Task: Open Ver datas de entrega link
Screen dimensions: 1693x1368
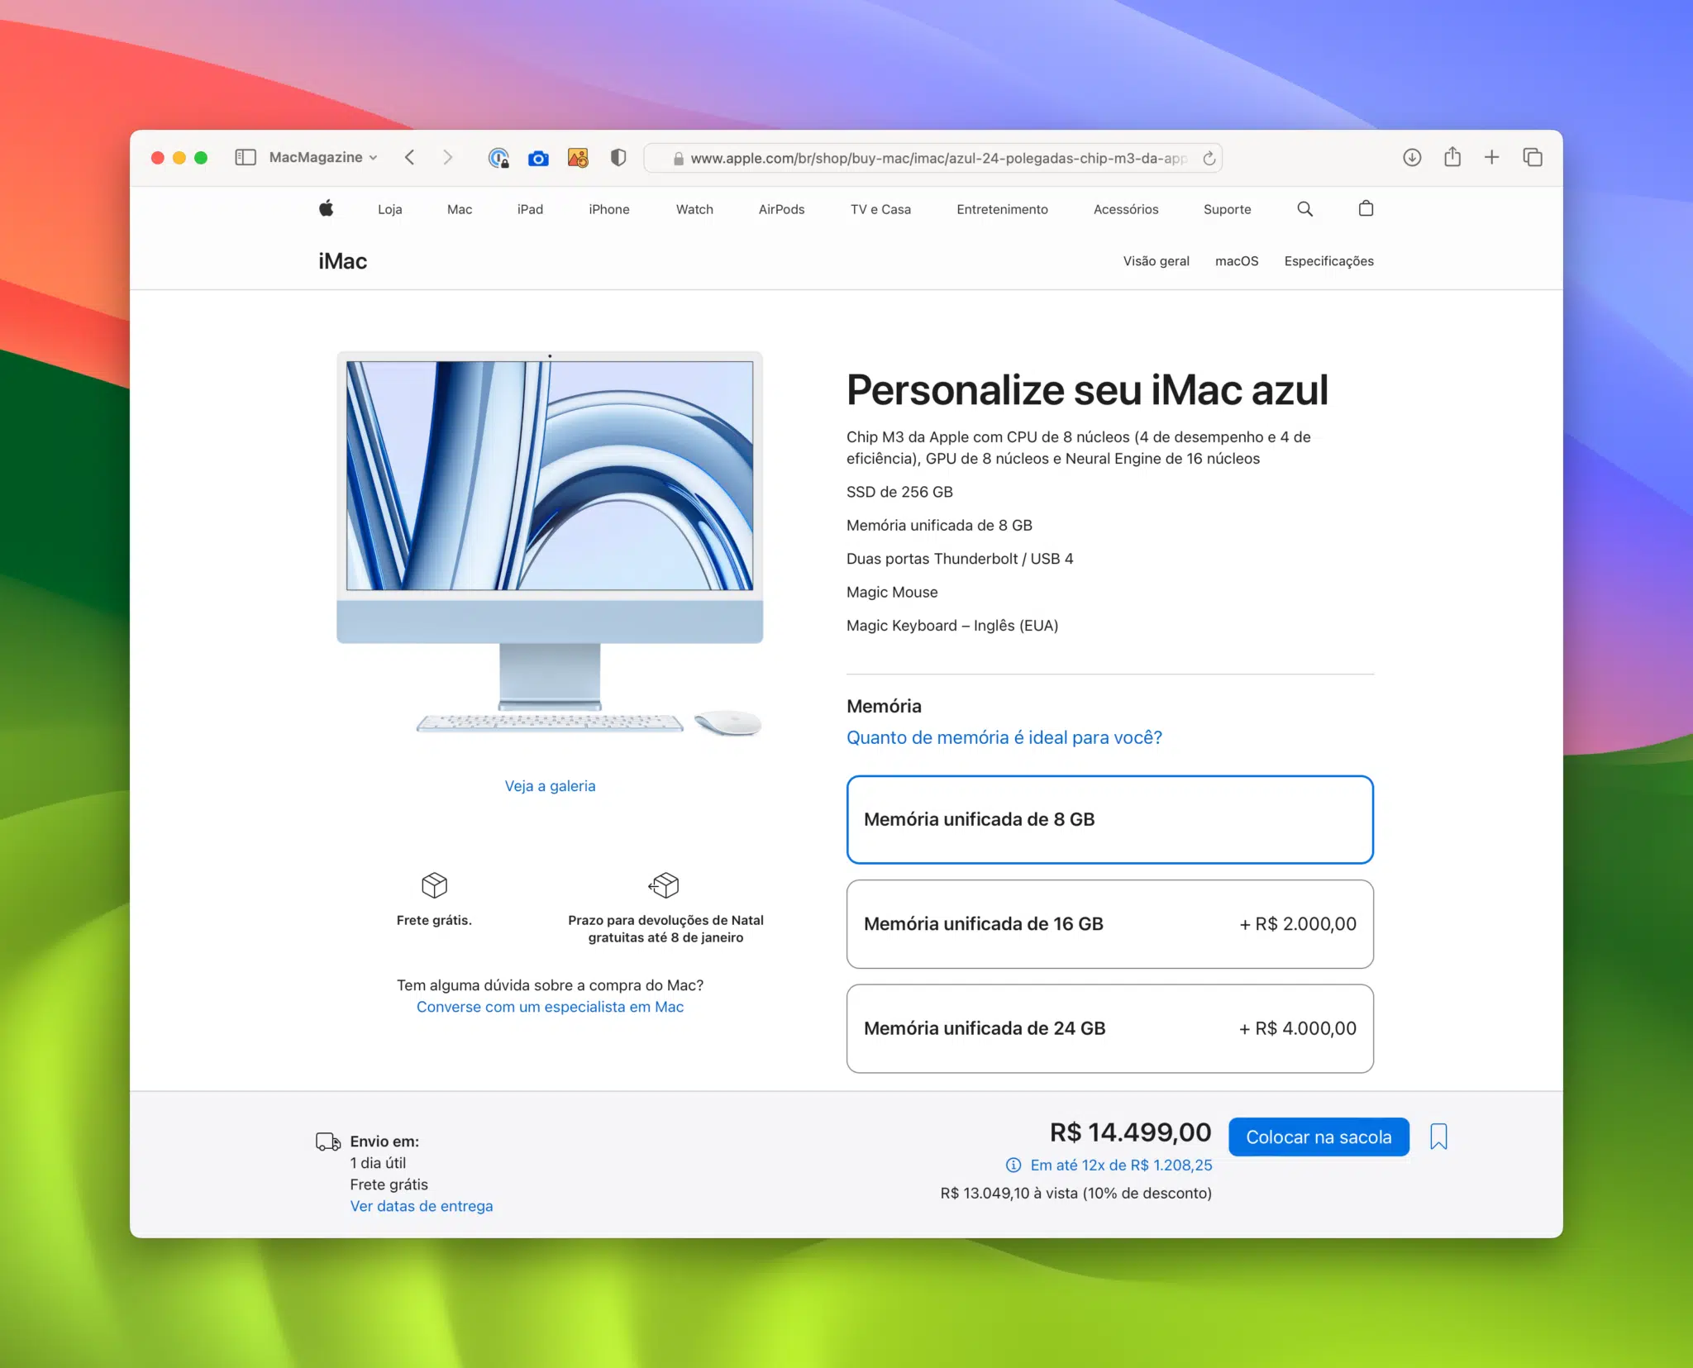Action: (x=421, y=1206)
